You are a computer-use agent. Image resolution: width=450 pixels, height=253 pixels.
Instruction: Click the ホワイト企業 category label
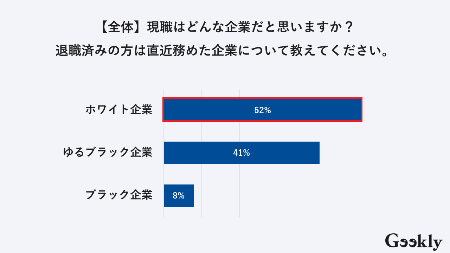click(119, 110)
